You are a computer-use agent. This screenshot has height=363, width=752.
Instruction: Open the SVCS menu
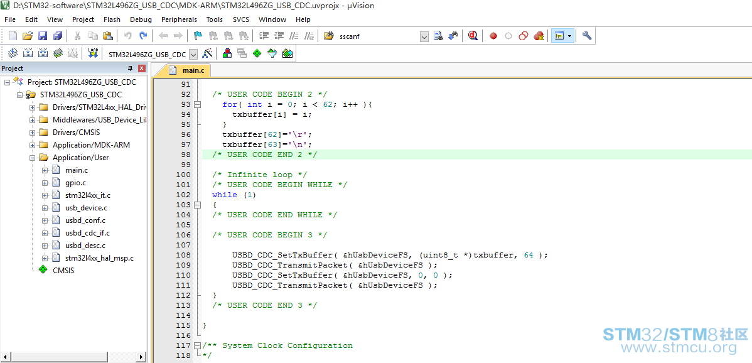[x=241, y=19]
